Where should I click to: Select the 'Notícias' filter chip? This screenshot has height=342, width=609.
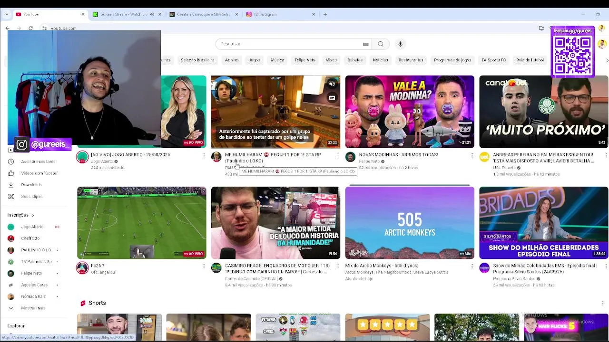tap(381, 60)
